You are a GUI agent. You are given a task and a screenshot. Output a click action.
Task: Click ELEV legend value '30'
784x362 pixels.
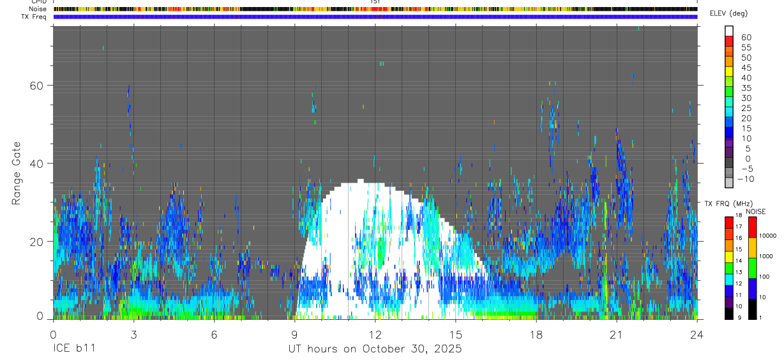(x=746, y=98)
